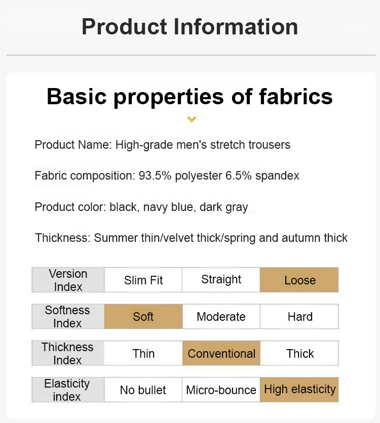
Task: Click the Fabric composition text line
Action: [167, 176]
